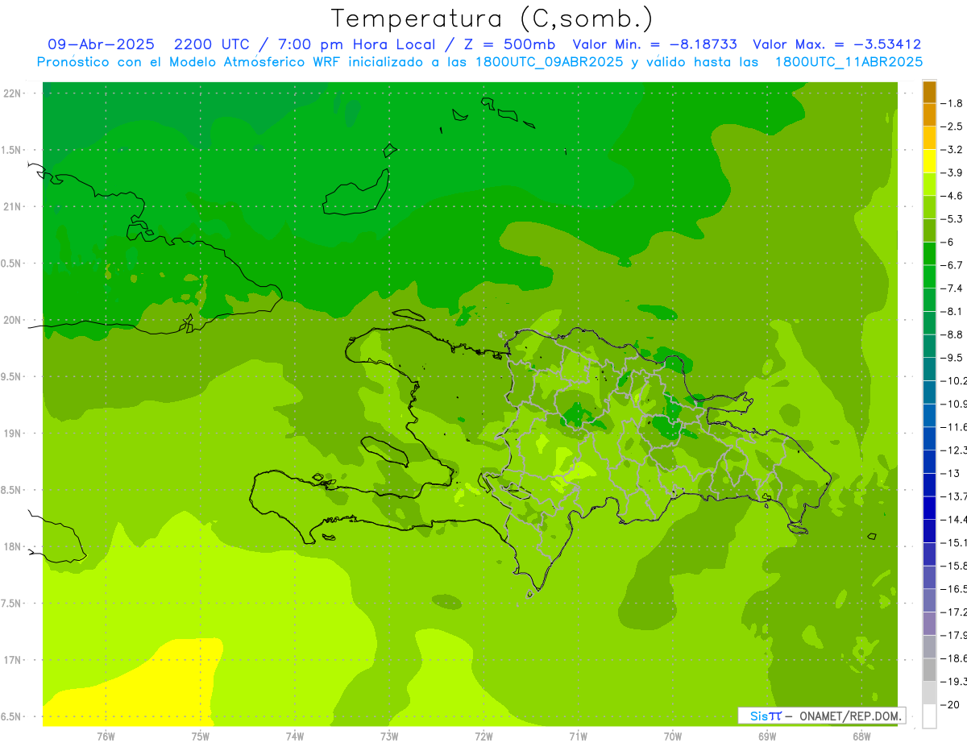This screenshot has width=967, height=747.
Task: Click the orange legend swatch between -1.8 and -2.5
Action: (x=929, y=115)
